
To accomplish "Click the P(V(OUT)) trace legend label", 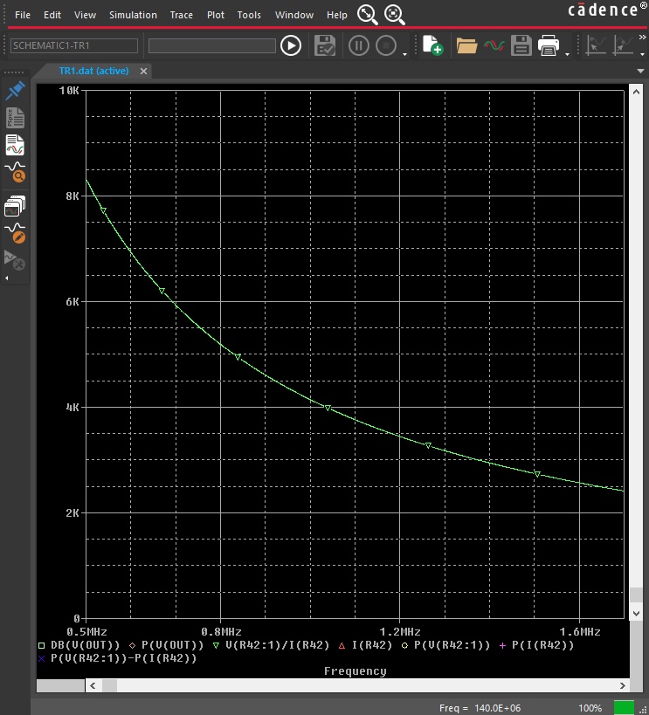I will pos(173,645).
